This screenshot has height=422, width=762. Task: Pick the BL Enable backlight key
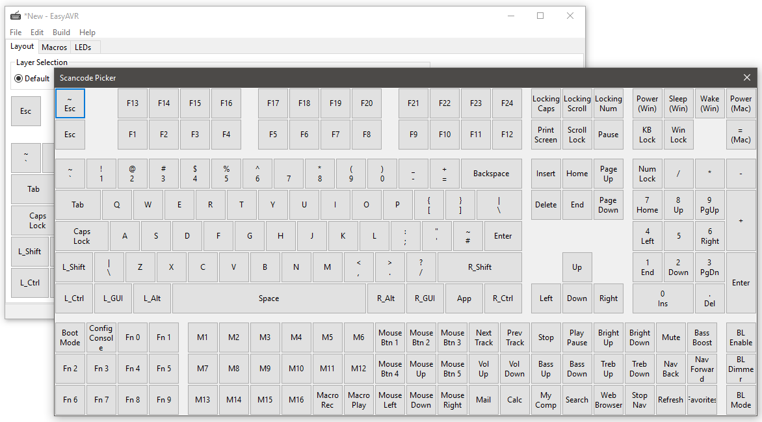click(x=741, y=337)
